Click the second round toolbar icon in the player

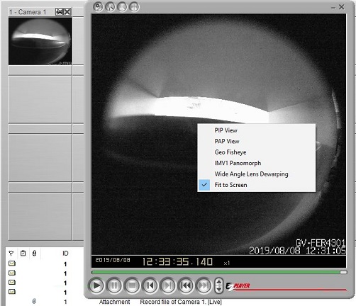point(110,7)
